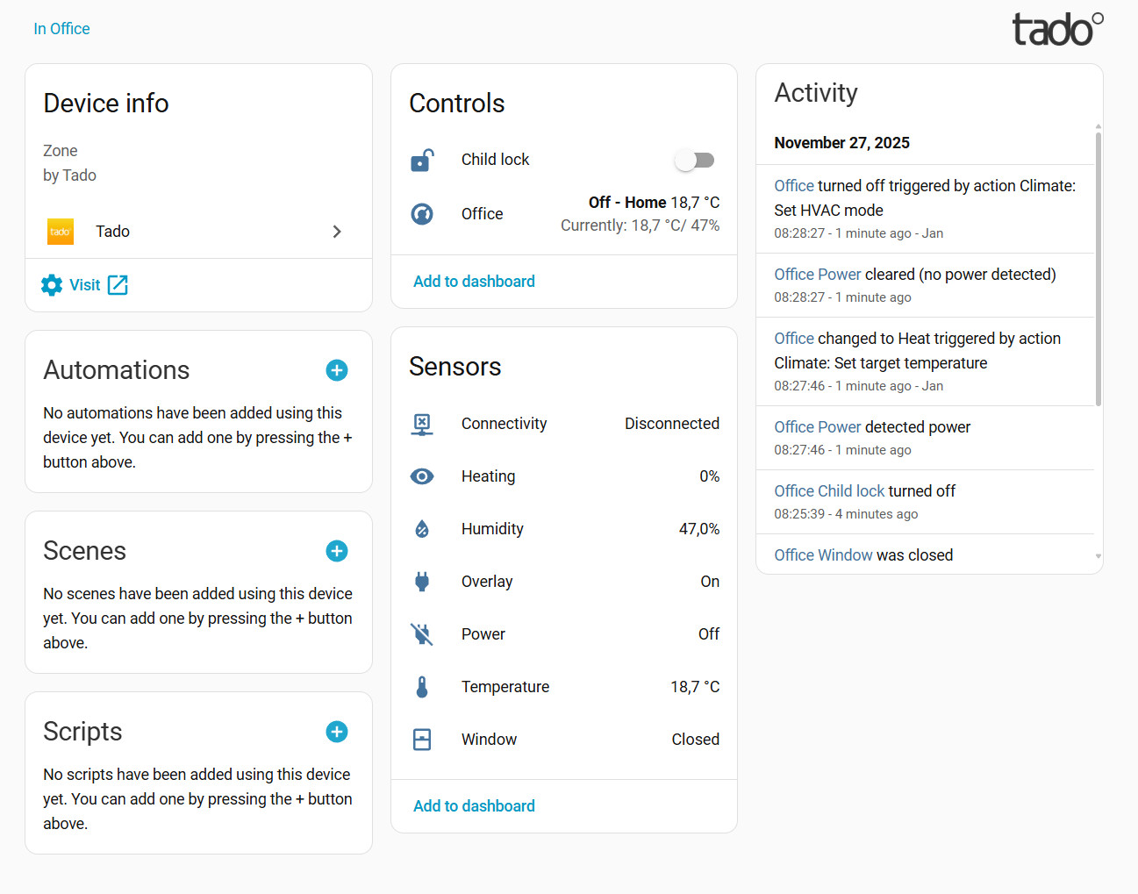Viewport: 1138px width, 894px height.
Task: Toggle the Child lock switch
Action: coord(694,160)
